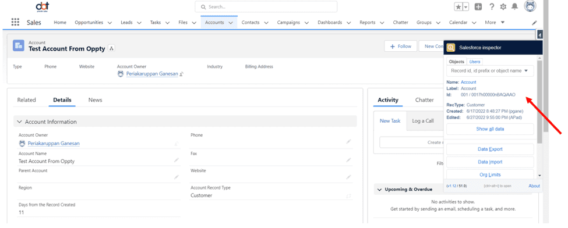Image resolution: width=568 pixels, height=228 pixels.
Task: Switch to the News tab
Action: (96, 100)
